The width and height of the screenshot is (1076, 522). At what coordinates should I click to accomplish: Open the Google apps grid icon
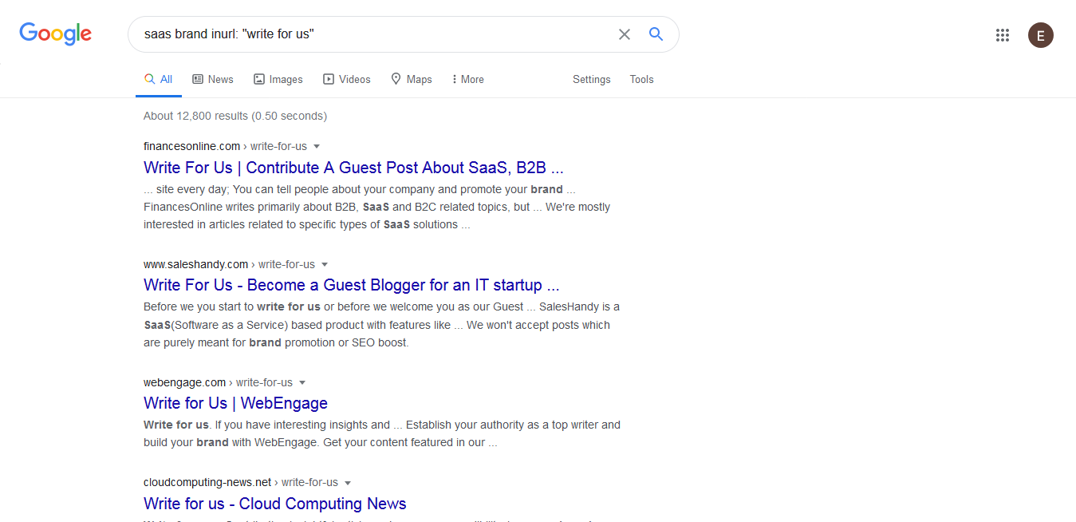[x=1003, y=35]
